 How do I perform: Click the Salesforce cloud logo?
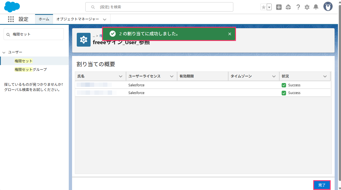point(12,7)
